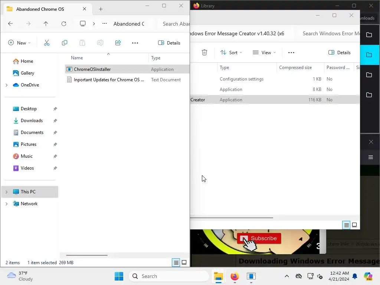Open the Sort dropdown
Viewport: 380px width, 285px height.
[231, 53]
